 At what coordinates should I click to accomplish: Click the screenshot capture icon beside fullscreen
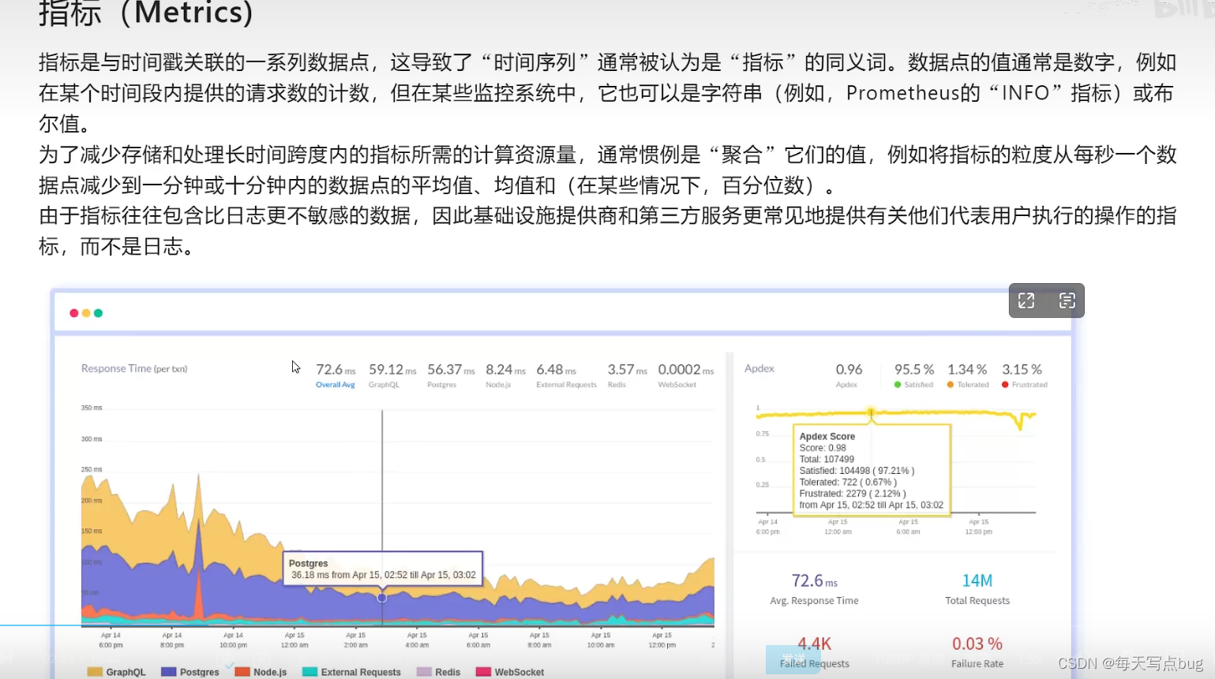[1067, 300]
